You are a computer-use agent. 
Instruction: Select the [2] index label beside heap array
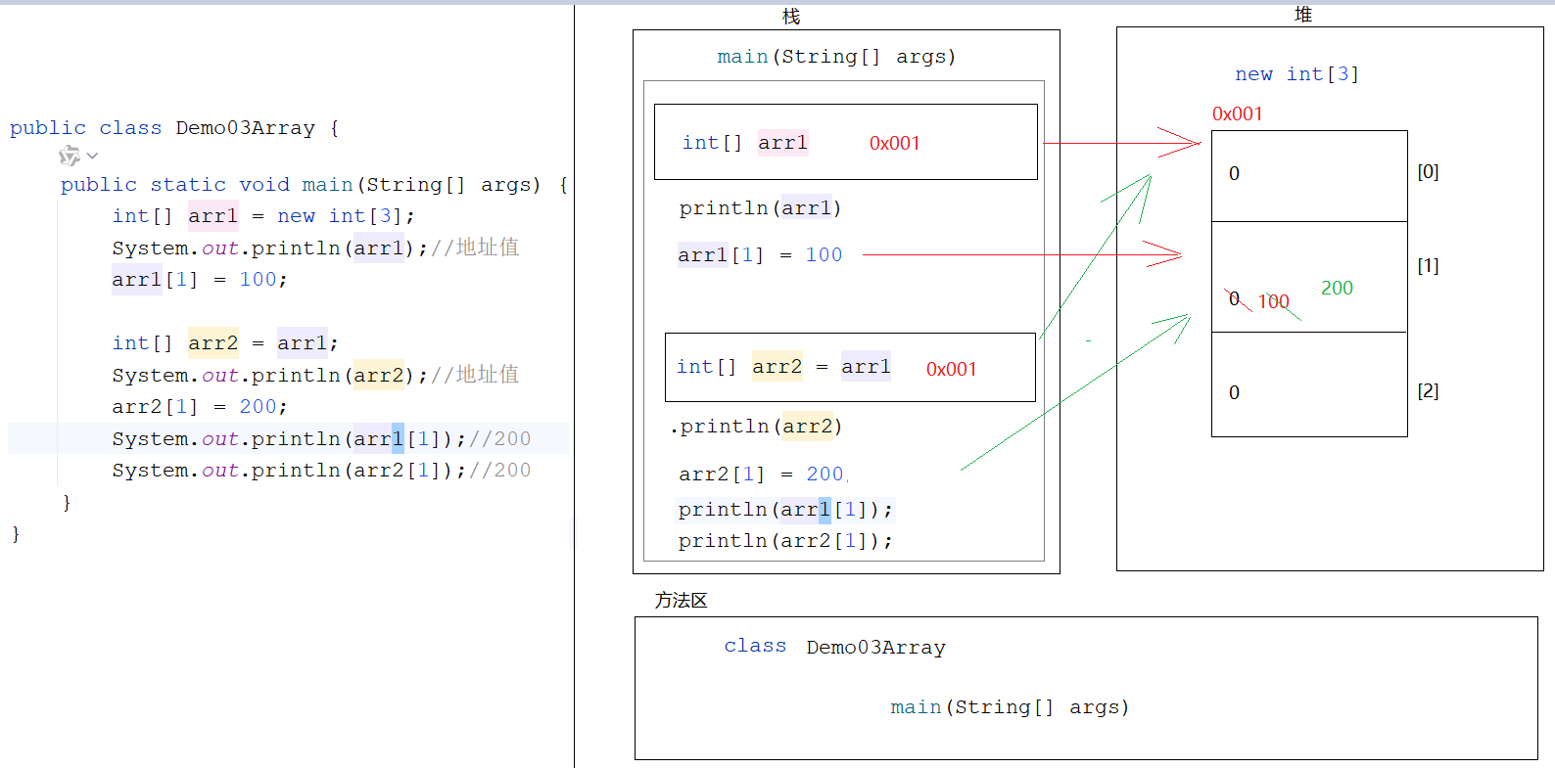point(1428,391)
